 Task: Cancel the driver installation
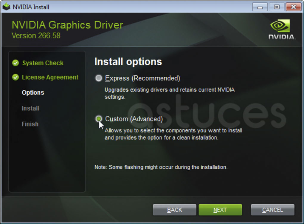click(x=272, y=210)
